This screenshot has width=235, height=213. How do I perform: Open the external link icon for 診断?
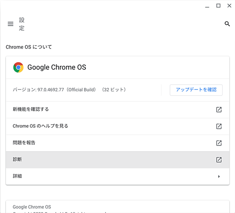[219, 160]
